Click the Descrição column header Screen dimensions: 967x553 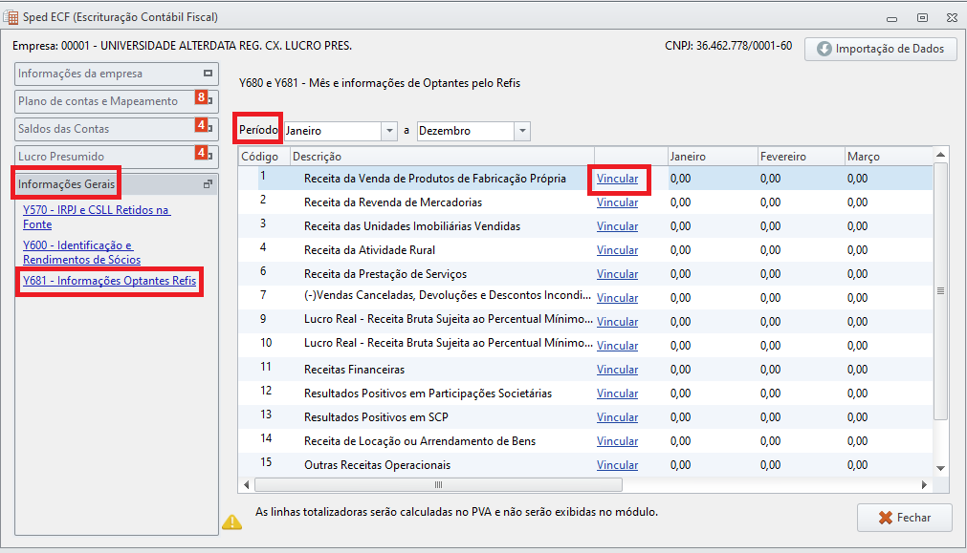click(x=442, y=157)
